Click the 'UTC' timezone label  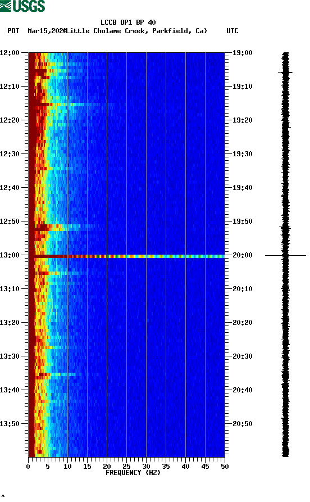tap(233, 31)
